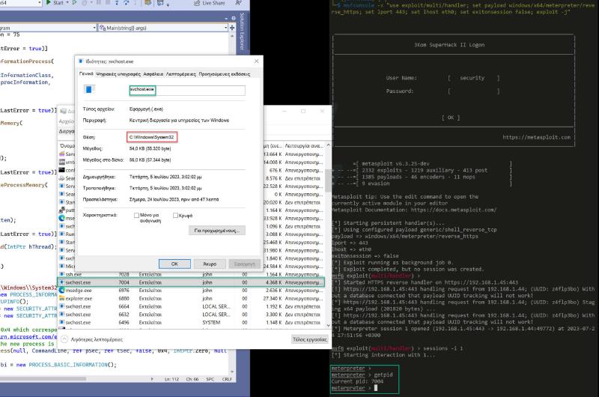Screen dimensions: 599x397
Task: Click the C:\Windows\System32 location text
Action: point(151,137)
